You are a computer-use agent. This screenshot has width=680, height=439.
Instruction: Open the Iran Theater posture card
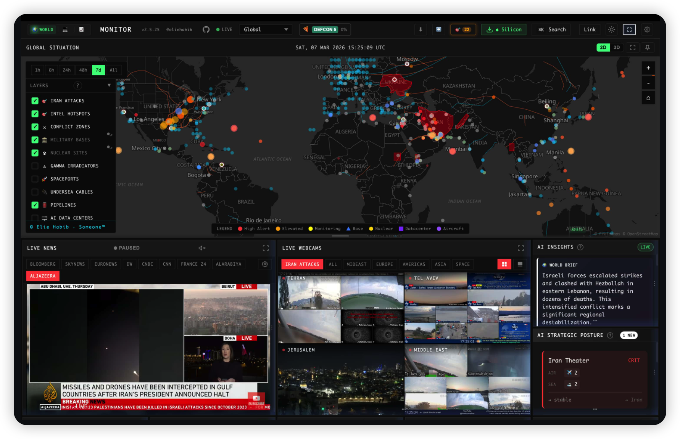pyautogui.click(x=595, y=380)
